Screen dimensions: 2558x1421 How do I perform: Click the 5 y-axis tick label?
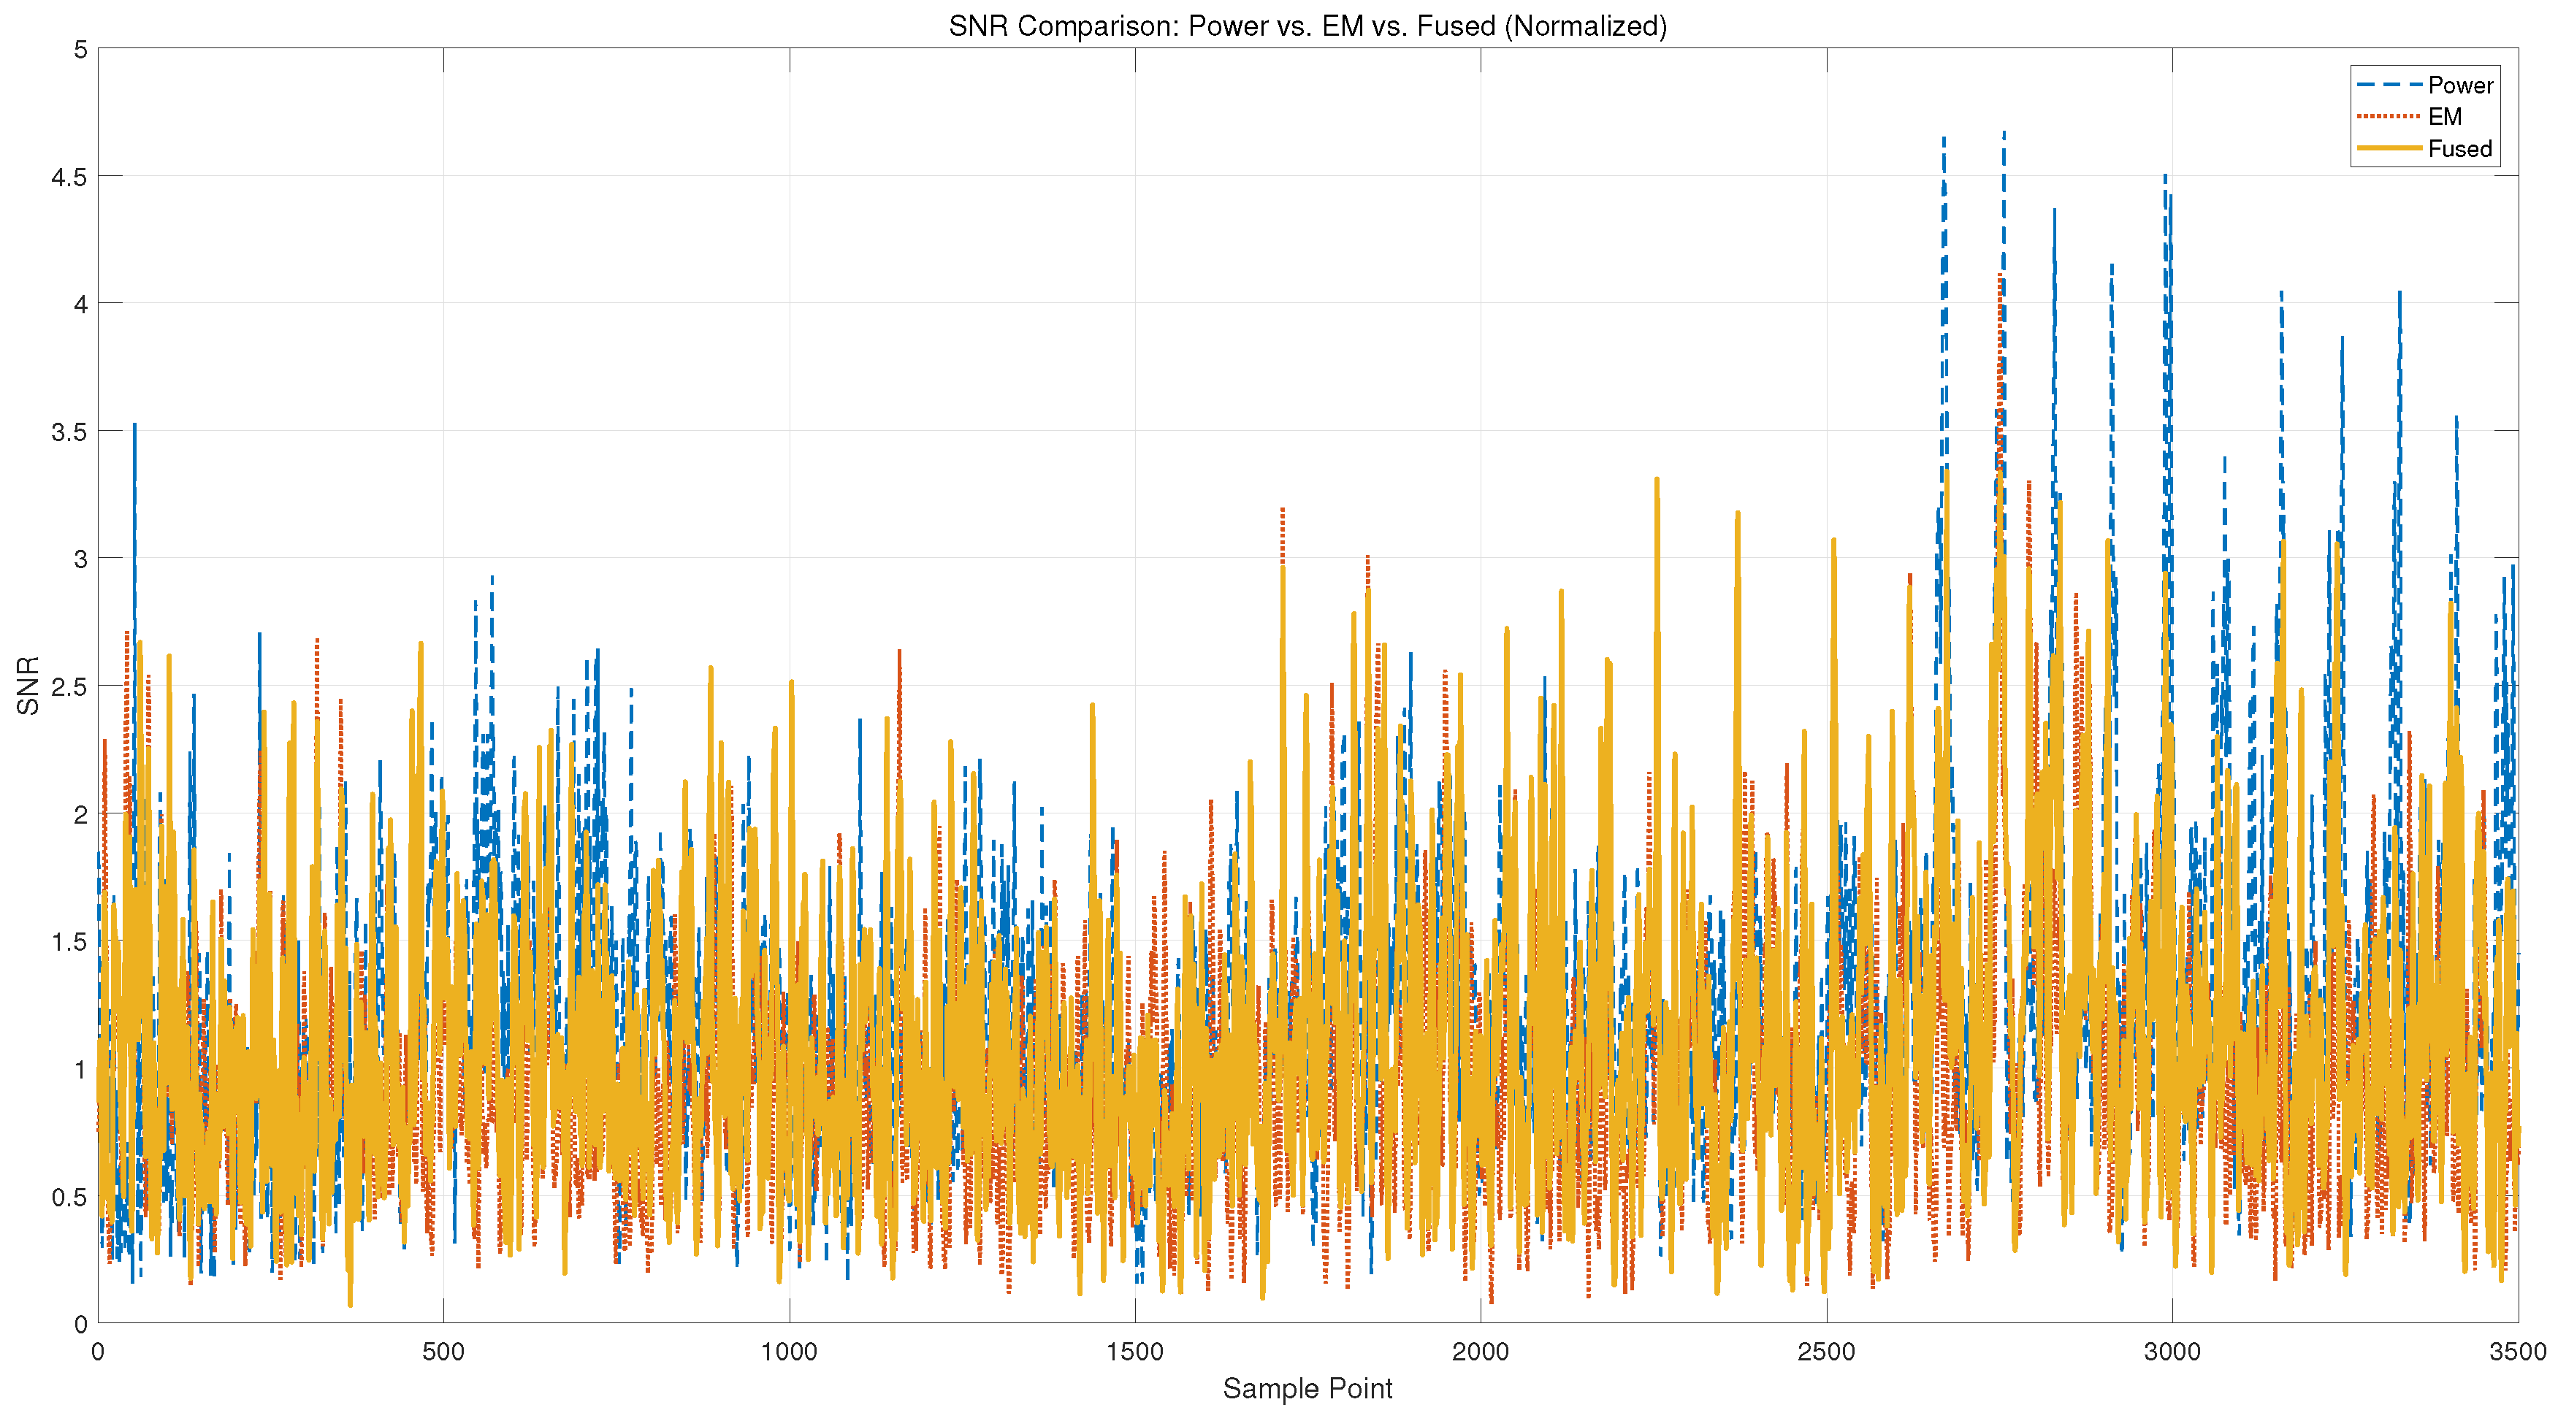click(x=80, y=50)
